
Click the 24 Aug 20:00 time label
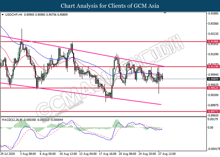[x=147, y=154]
